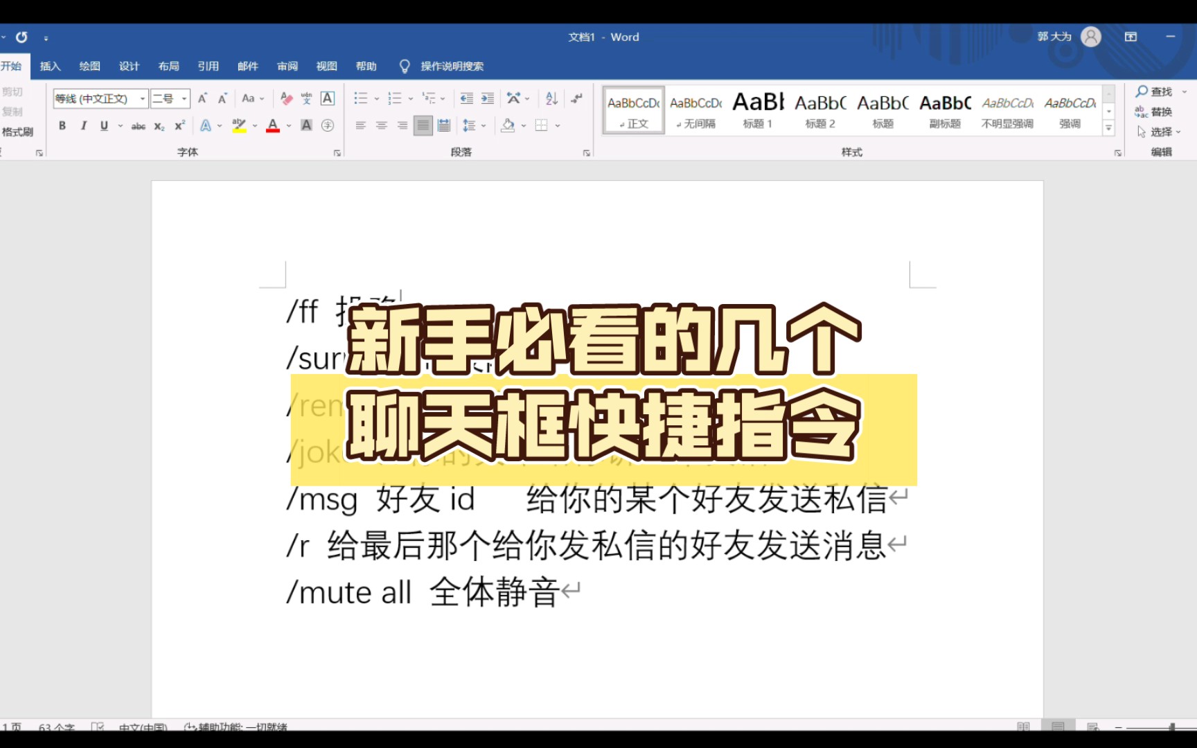This screenshot has width=1197, height=748.
Task: Open the Paragraph dialog launcher
Action: [586, 153]
